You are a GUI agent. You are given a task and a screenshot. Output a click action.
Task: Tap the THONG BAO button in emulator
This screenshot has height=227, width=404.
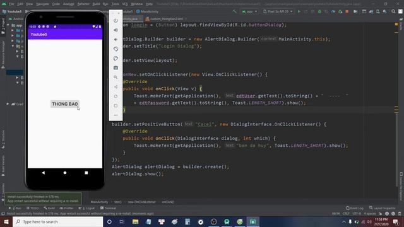click(x=65, y=104)
